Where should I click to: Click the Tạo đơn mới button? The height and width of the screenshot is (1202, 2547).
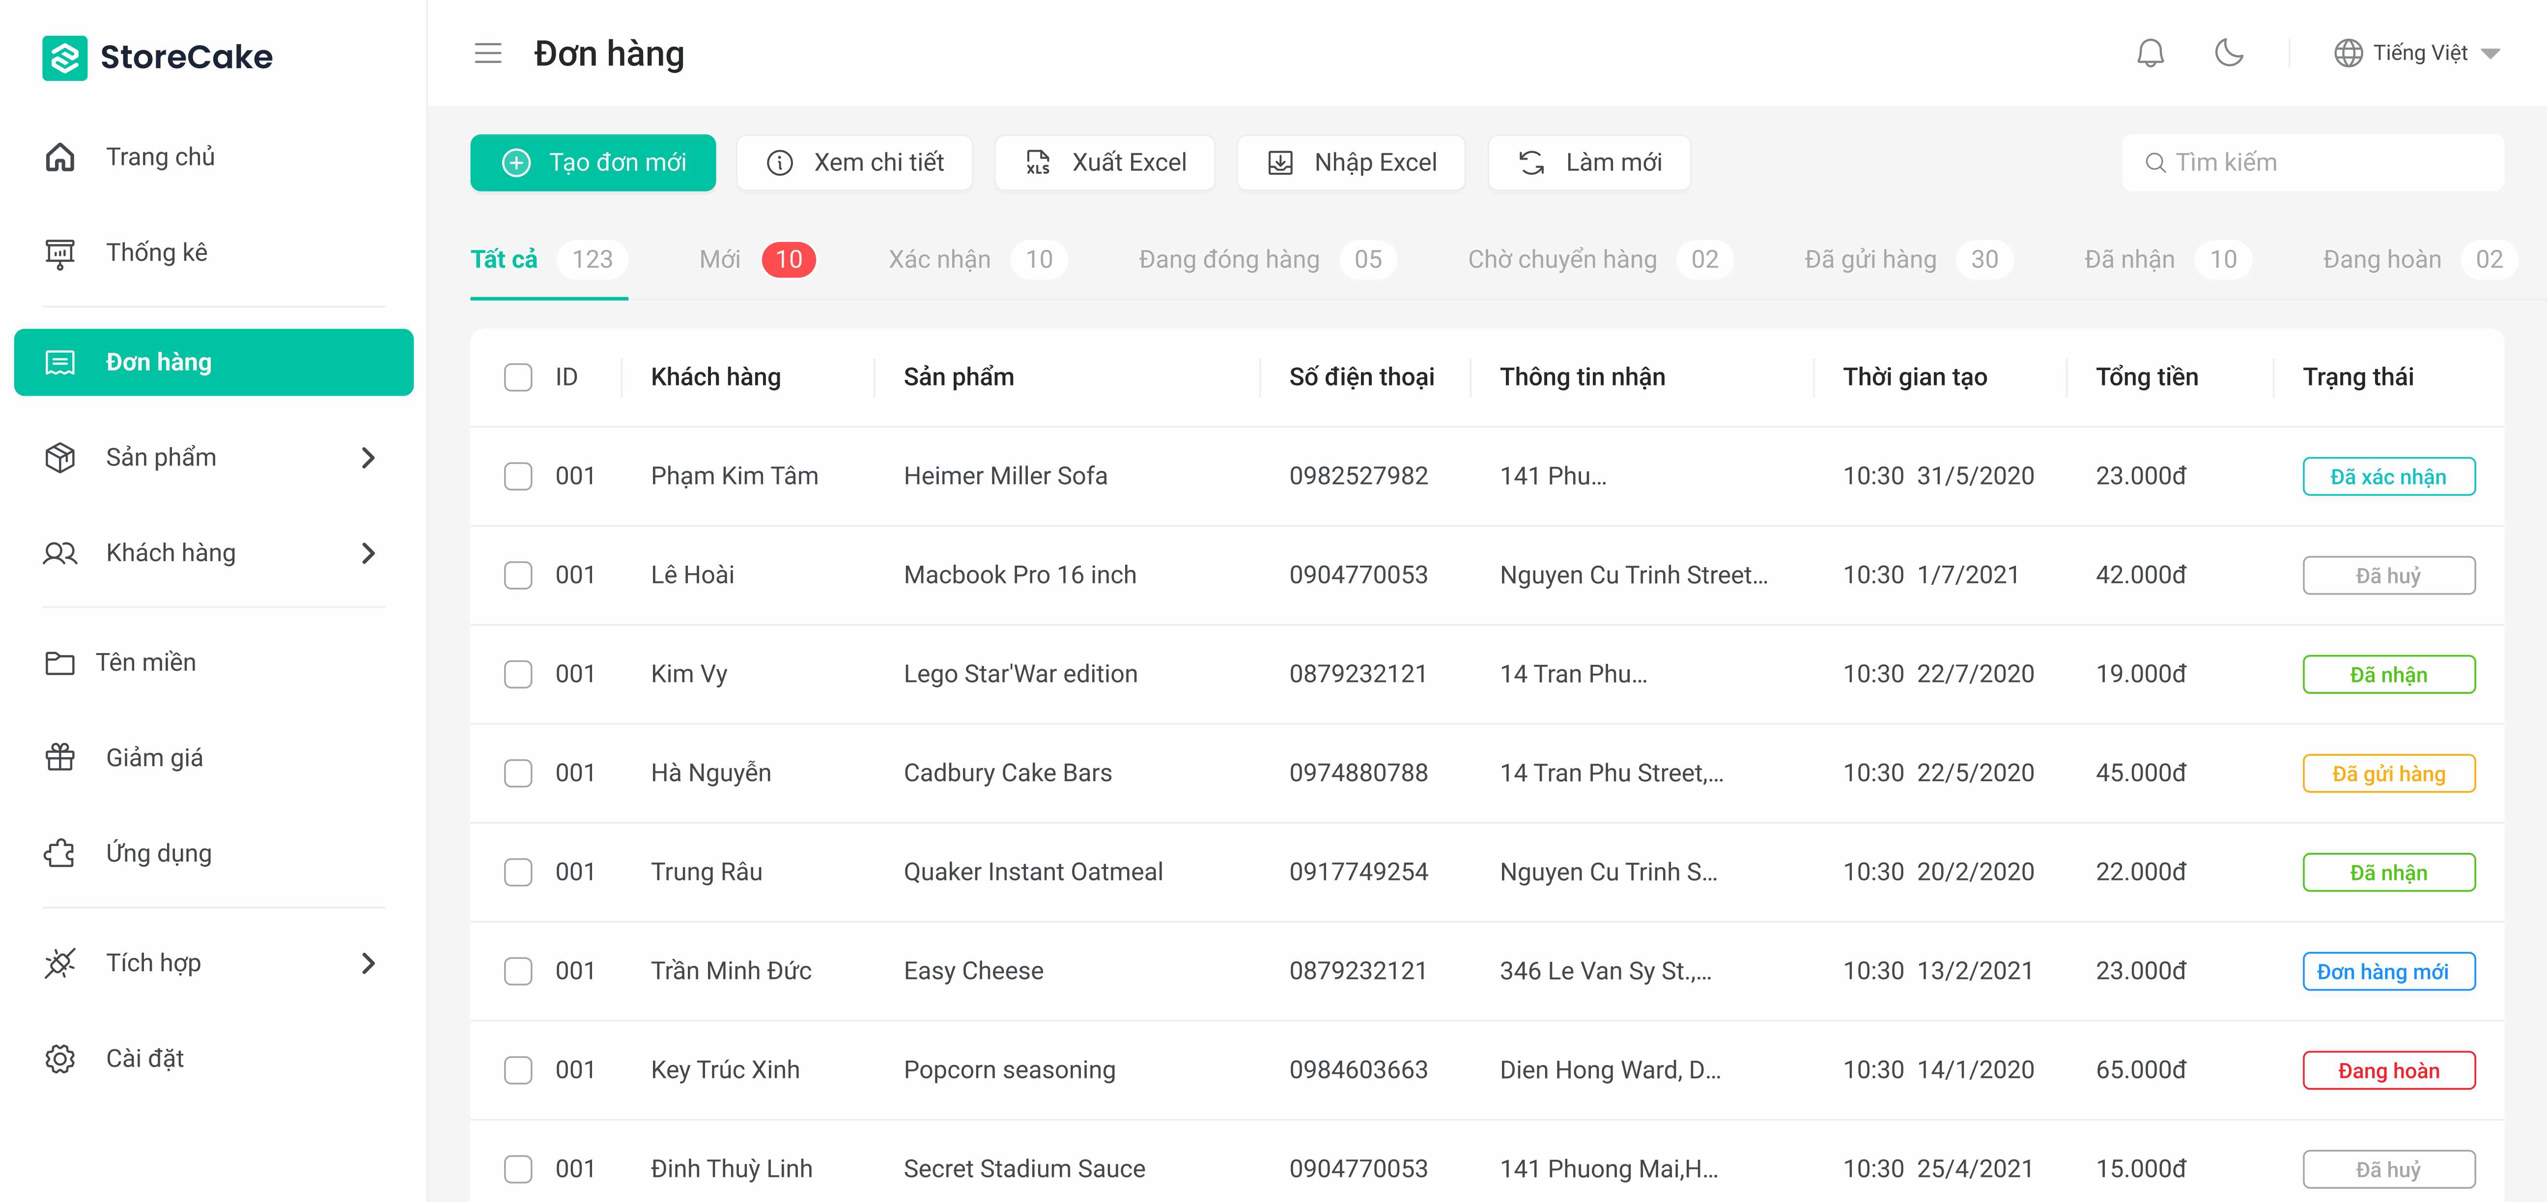point(593,163)
